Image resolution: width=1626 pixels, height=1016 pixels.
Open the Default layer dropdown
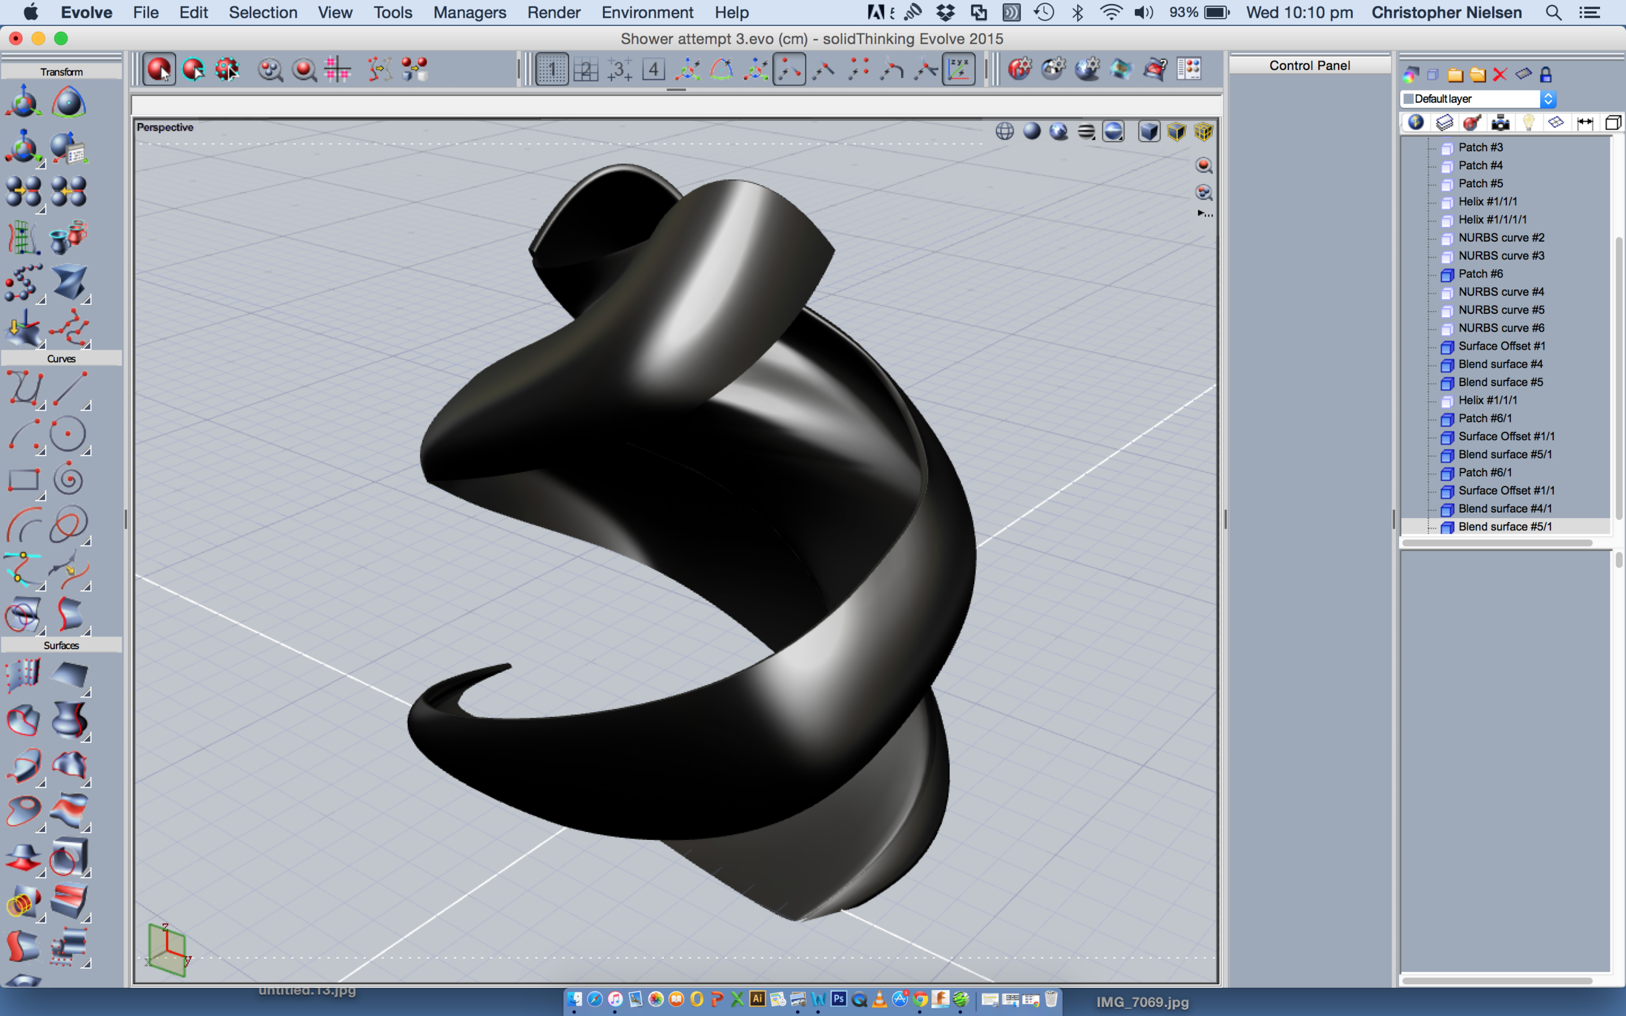tap(1478, 99)
